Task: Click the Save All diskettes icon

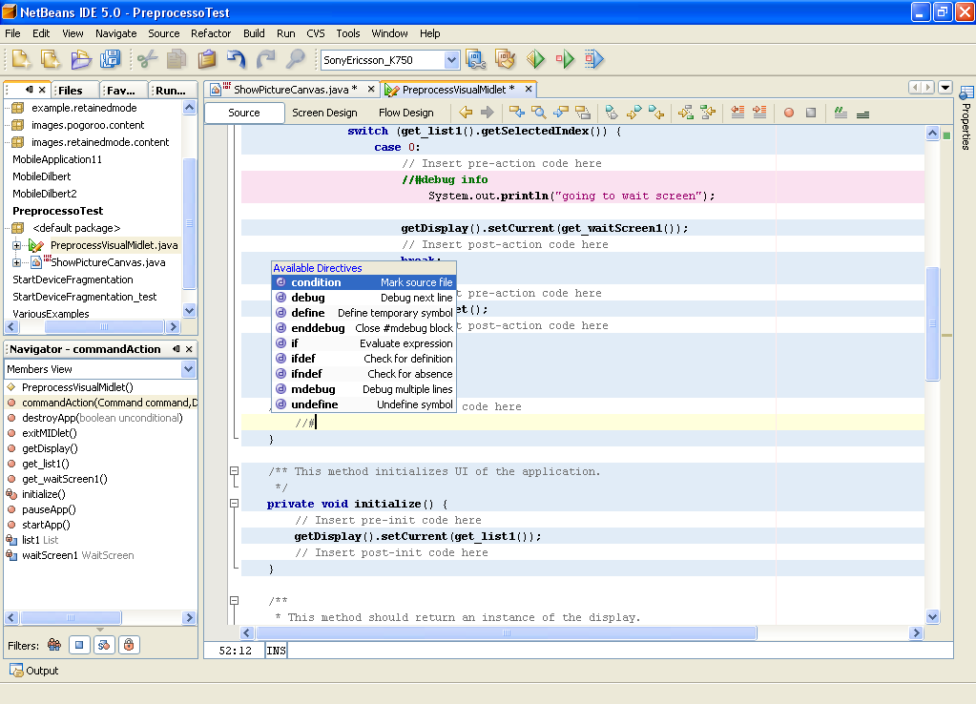Action: click(x=110, y=60)
